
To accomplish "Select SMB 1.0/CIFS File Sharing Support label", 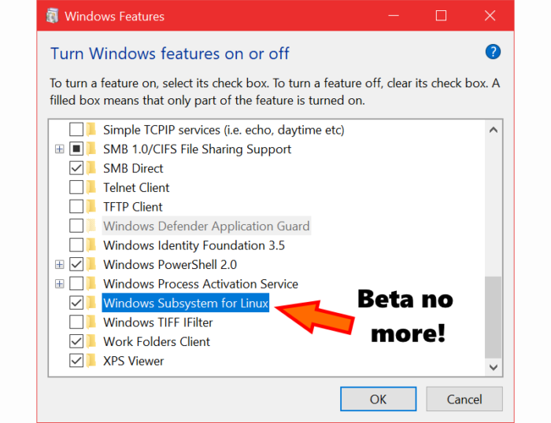I will pyautogui.click(x=197, y=149).
